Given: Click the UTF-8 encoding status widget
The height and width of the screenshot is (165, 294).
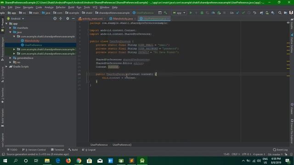Looking at the screenshot, I should click(x=246, y=154).
